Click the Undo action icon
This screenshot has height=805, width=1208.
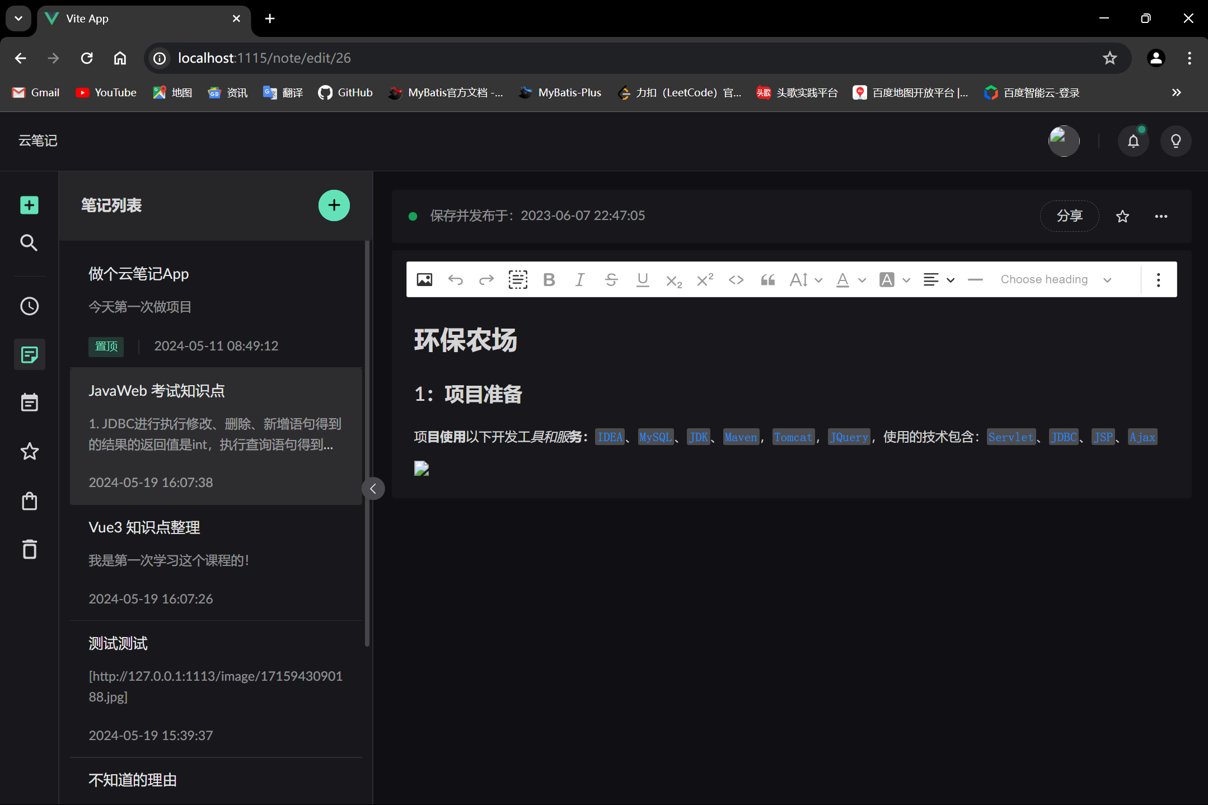(455, 279)
